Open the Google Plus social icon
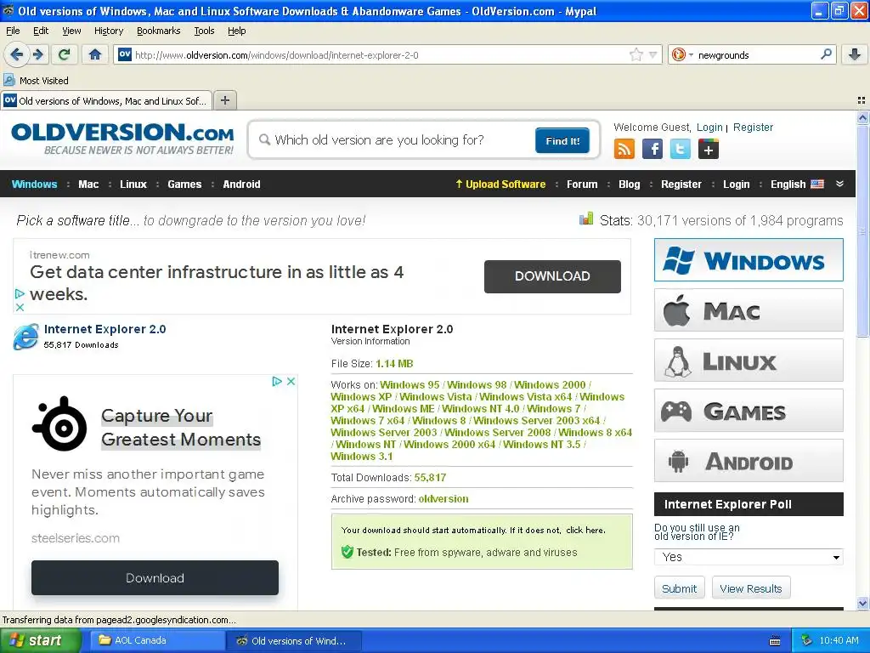Viewport: 870px width, 653px height. tap(709, 149)
